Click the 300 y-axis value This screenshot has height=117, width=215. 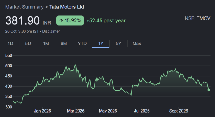[x=9, y=107]
